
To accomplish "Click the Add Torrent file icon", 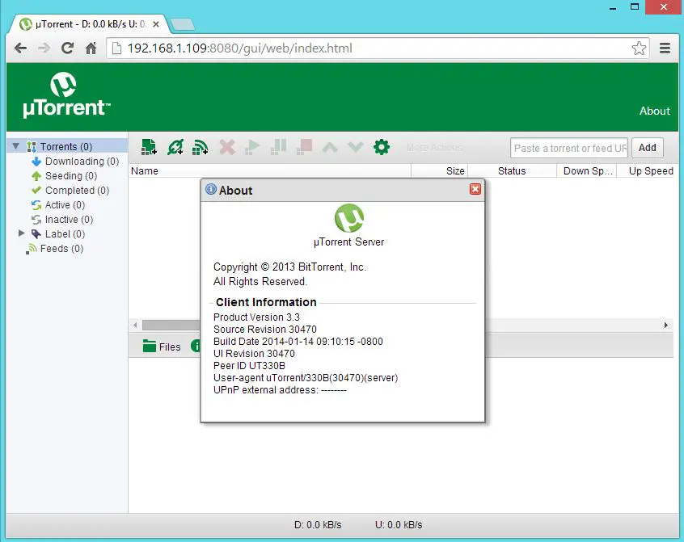I will click(149, 147).
